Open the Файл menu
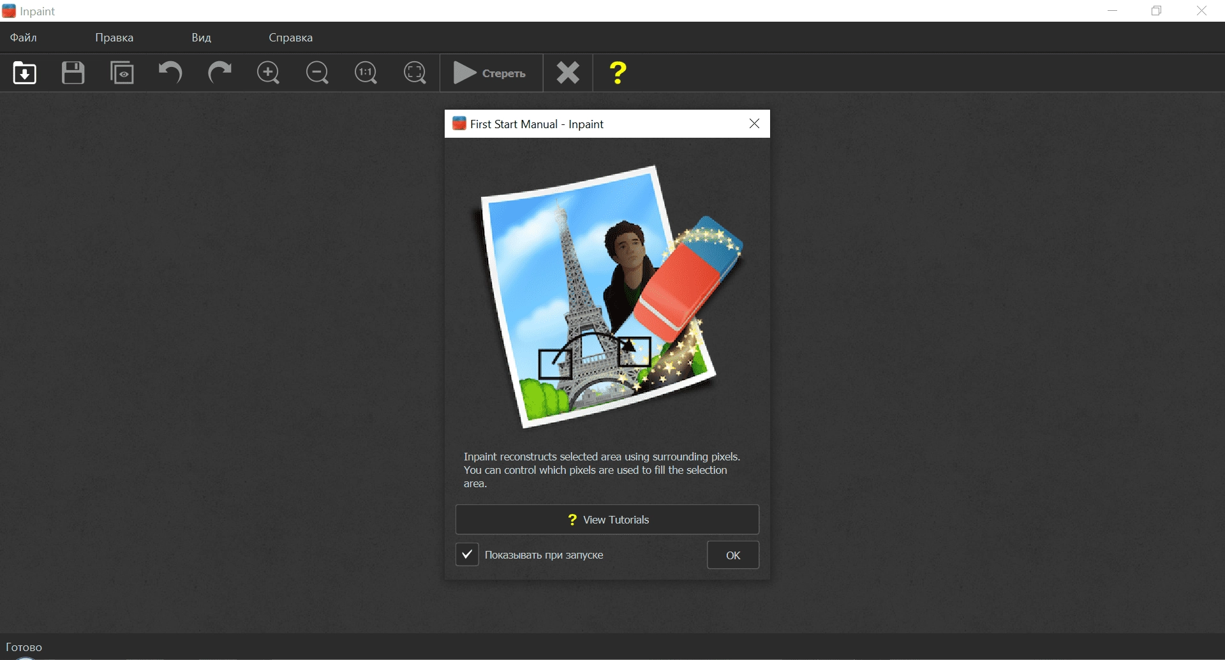 point(24,38)
